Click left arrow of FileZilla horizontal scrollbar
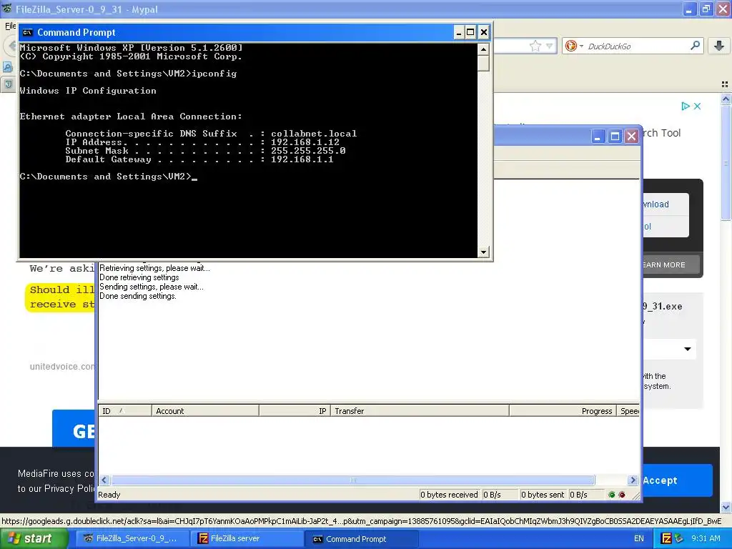This screenshot has width=732, height=549. pyautogui.click(x=104, y=480)
